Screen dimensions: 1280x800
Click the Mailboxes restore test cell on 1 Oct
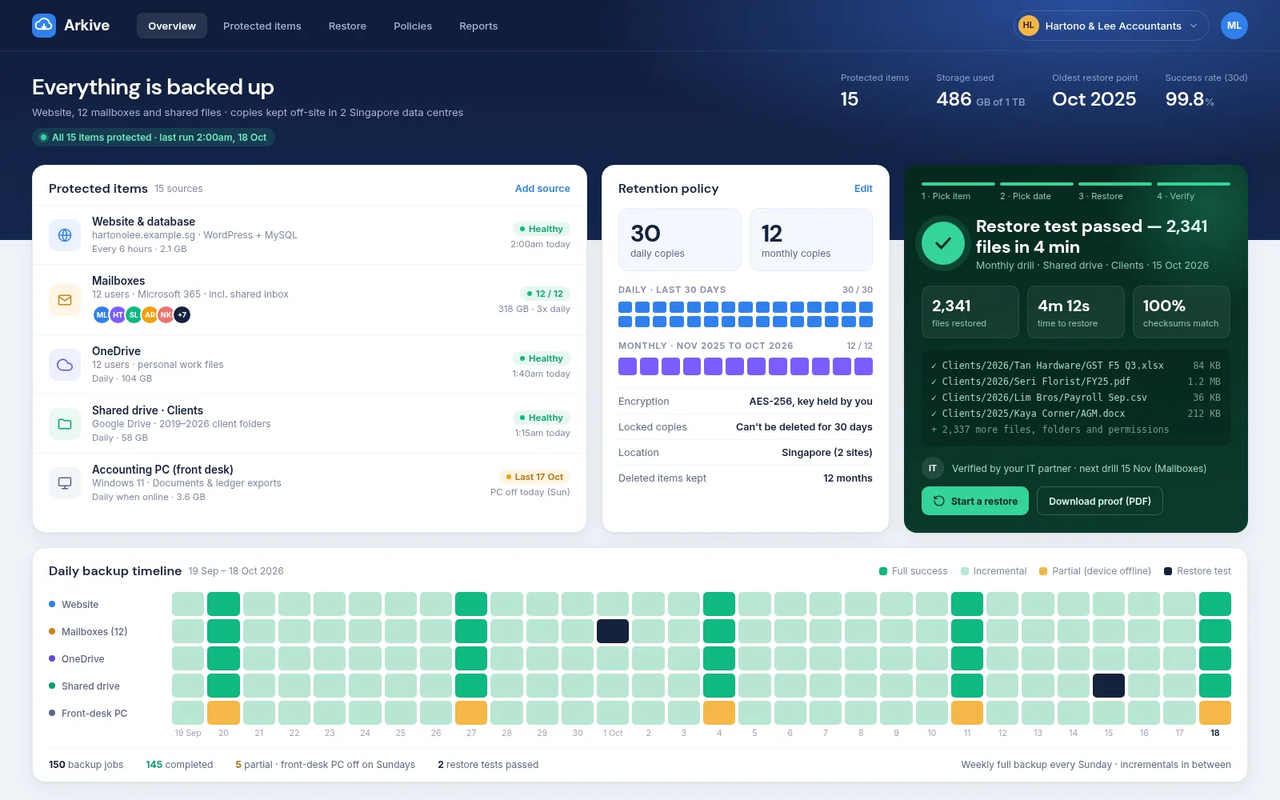[x=613, y=631]
